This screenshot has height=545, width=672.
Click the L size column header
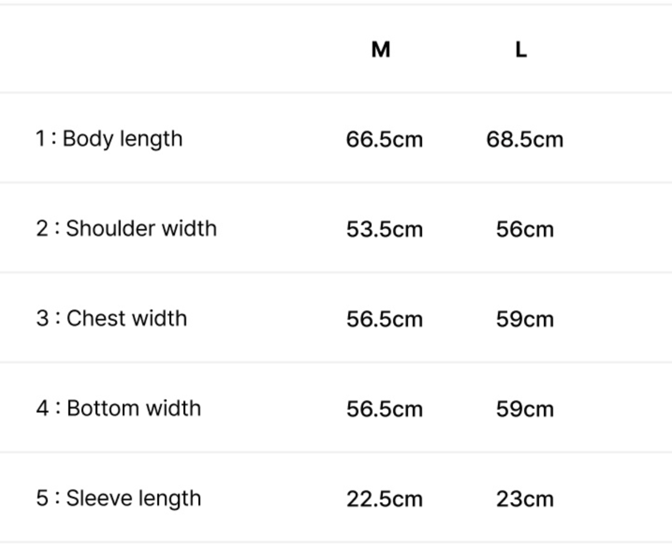pyautogui.click(x=521, y=49)
